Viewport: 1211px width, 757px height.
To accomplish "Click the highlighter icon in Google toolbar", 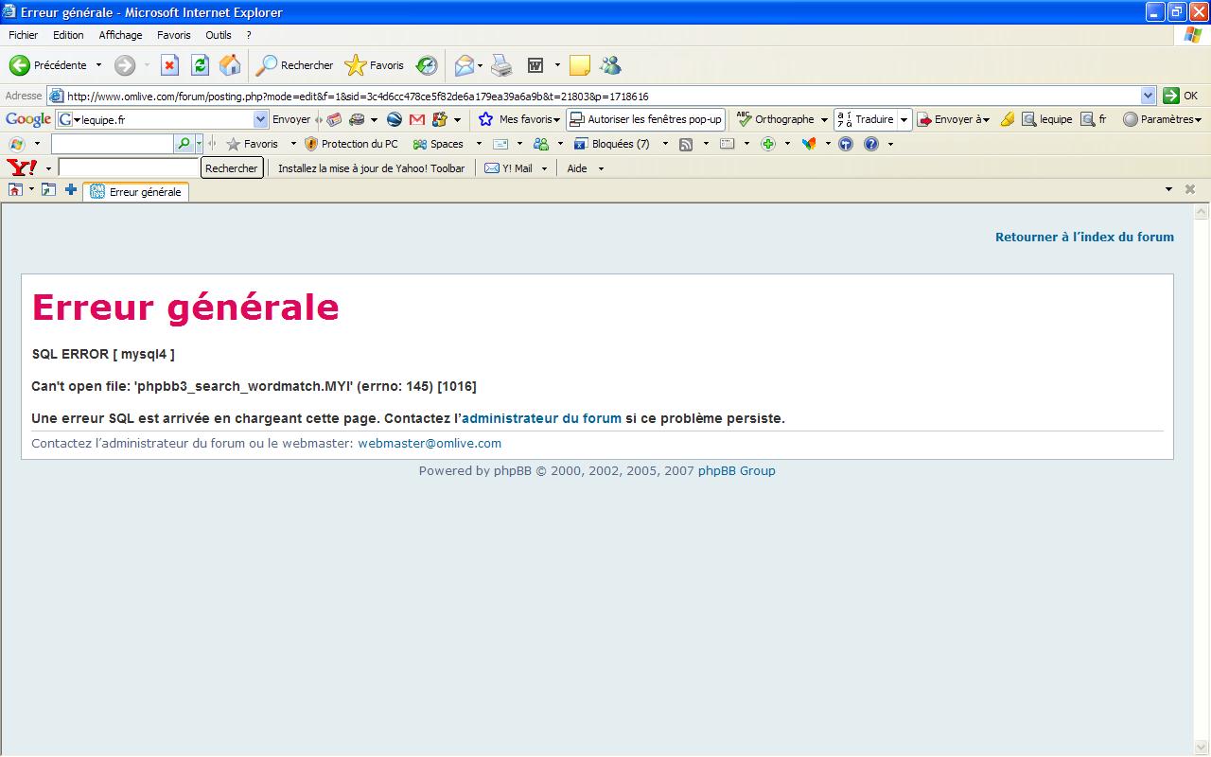I will [x=1007, y=119].
